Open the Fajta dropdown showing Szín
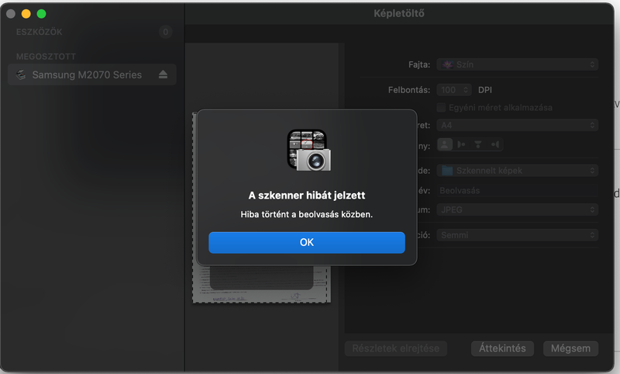 pos(517,64)
